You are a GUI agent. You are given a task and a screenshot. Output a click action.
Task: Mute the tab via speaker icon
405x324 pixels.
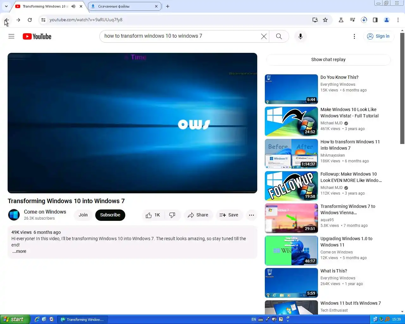pyautogui.click(x=73, y=6)
